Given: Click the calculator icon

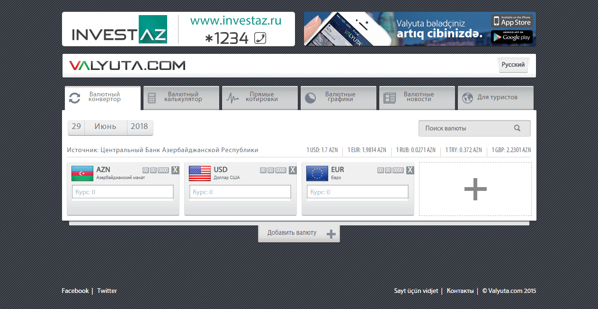Looking at the screenshot, I should (x=152, y=98).
